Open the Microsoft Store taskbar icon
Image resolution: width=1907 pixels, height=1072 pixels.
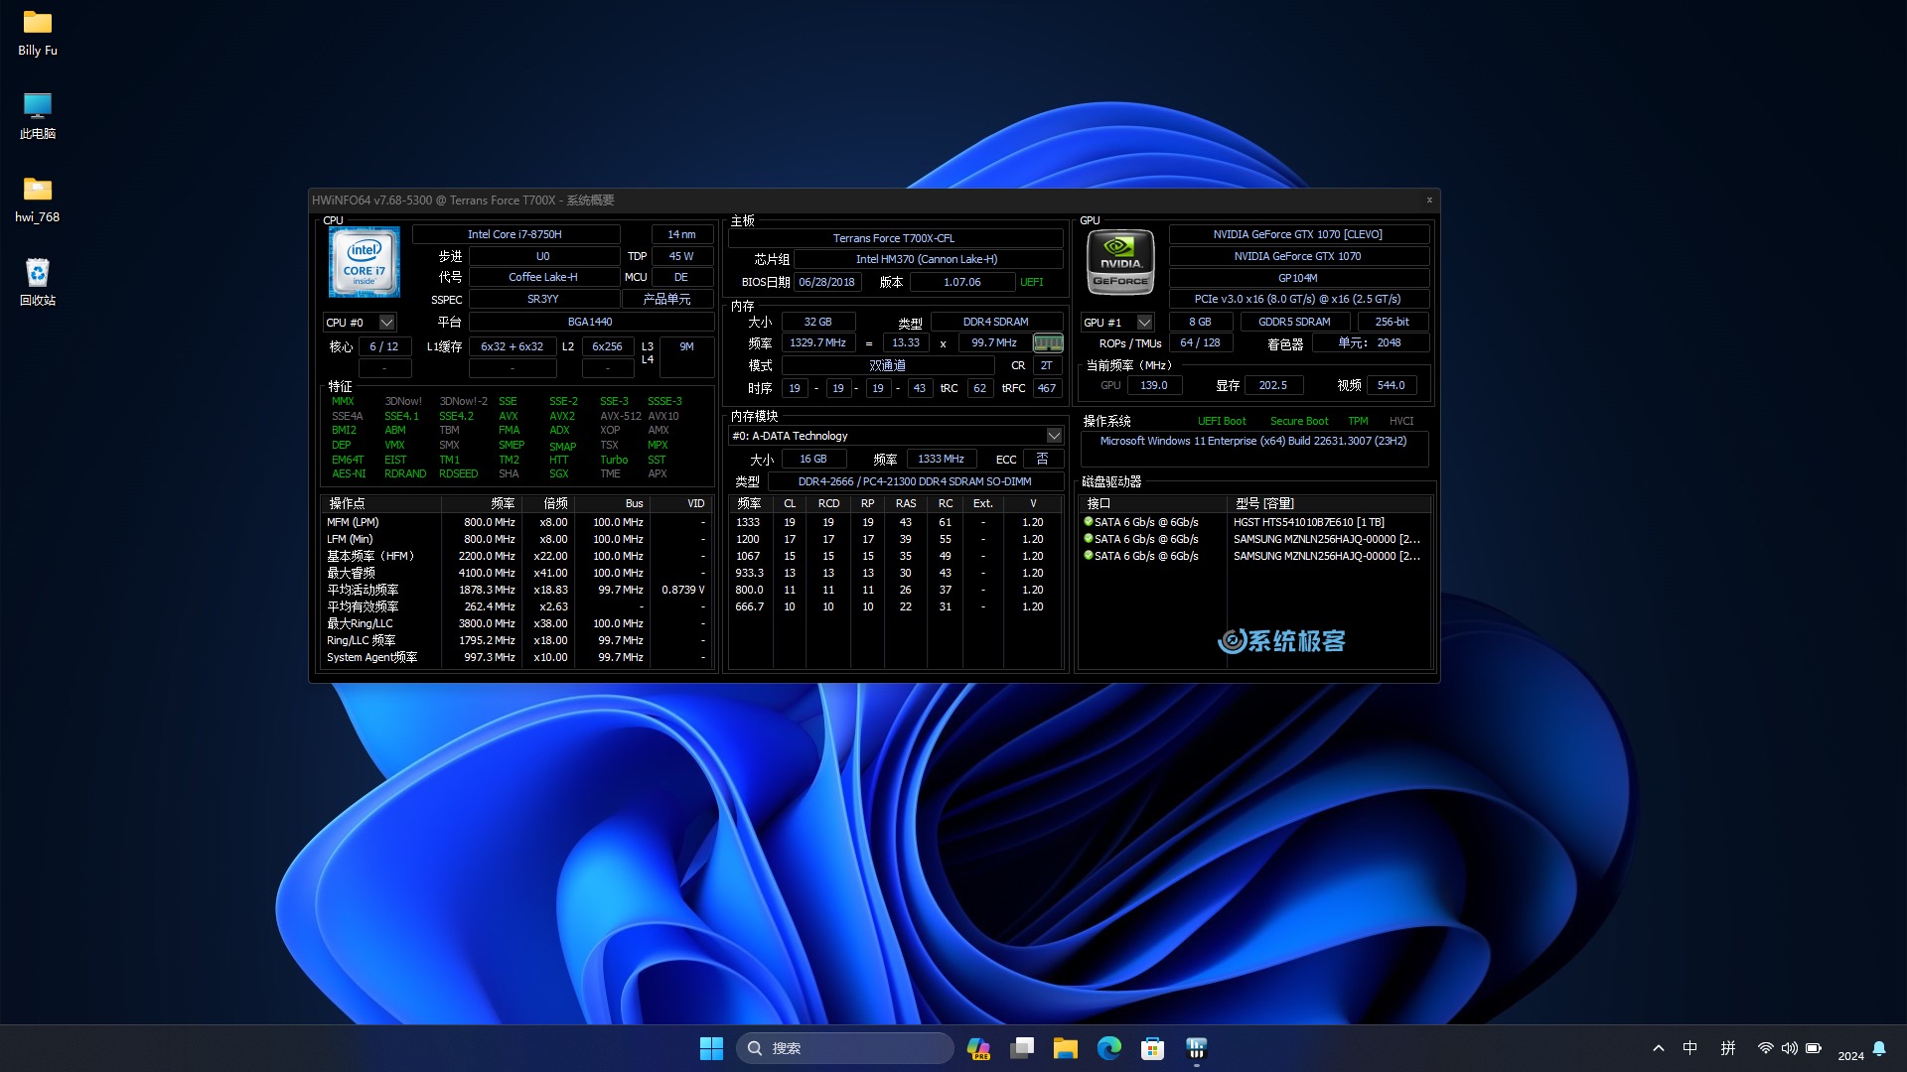[1152, 1048]
